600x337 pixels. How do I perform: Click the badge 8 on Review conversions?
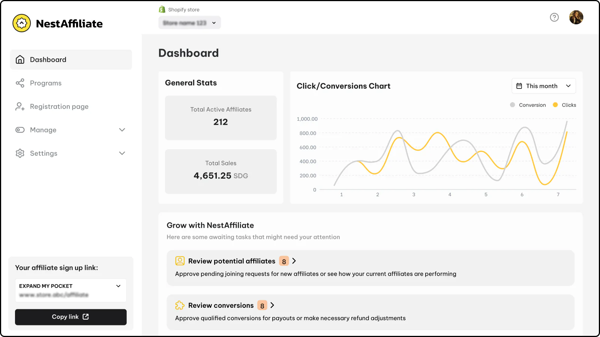coord(262,306)
